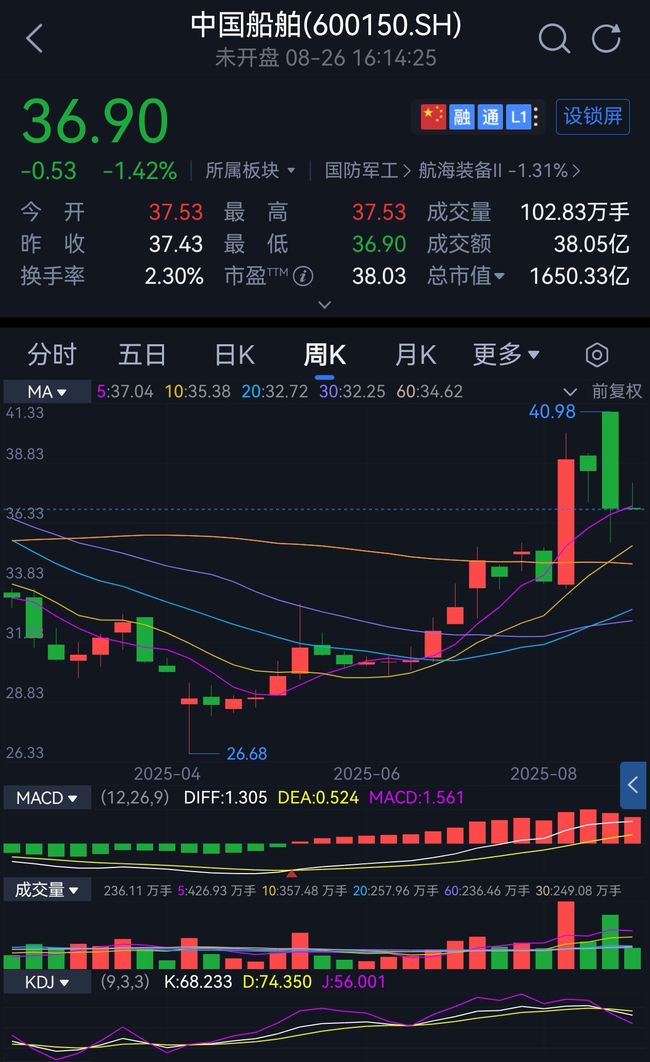650x1062 pixels.
Task: Open 更多 more periods dropdown
Action: [x=506, y=355]
